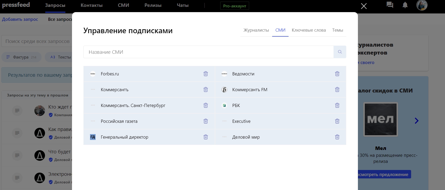
Task: Go to Релизы in the top menu
Action: point(153,5)
